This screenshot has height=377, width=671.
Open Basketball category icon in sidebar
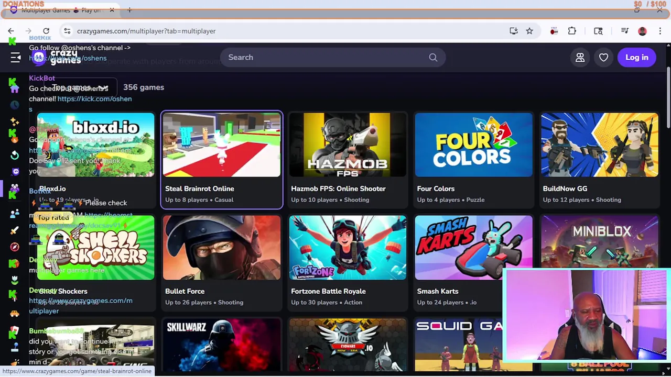15,263
